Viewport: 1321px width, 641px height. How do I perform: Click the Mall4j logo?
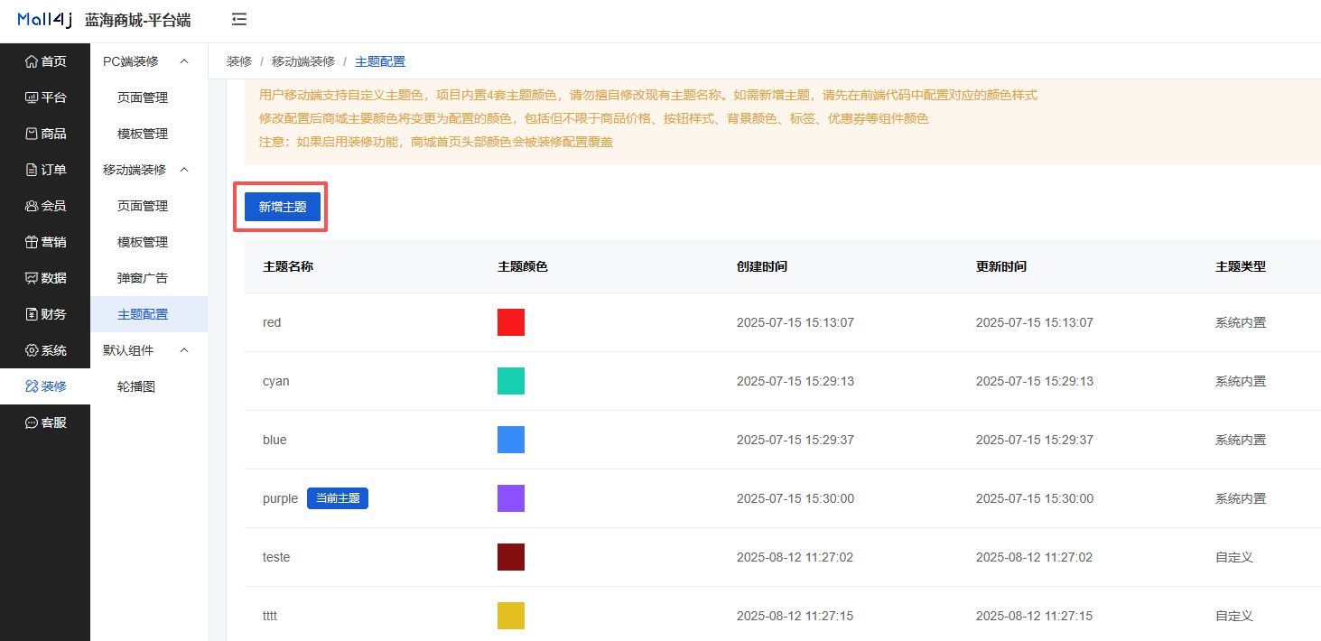(44, 20)
